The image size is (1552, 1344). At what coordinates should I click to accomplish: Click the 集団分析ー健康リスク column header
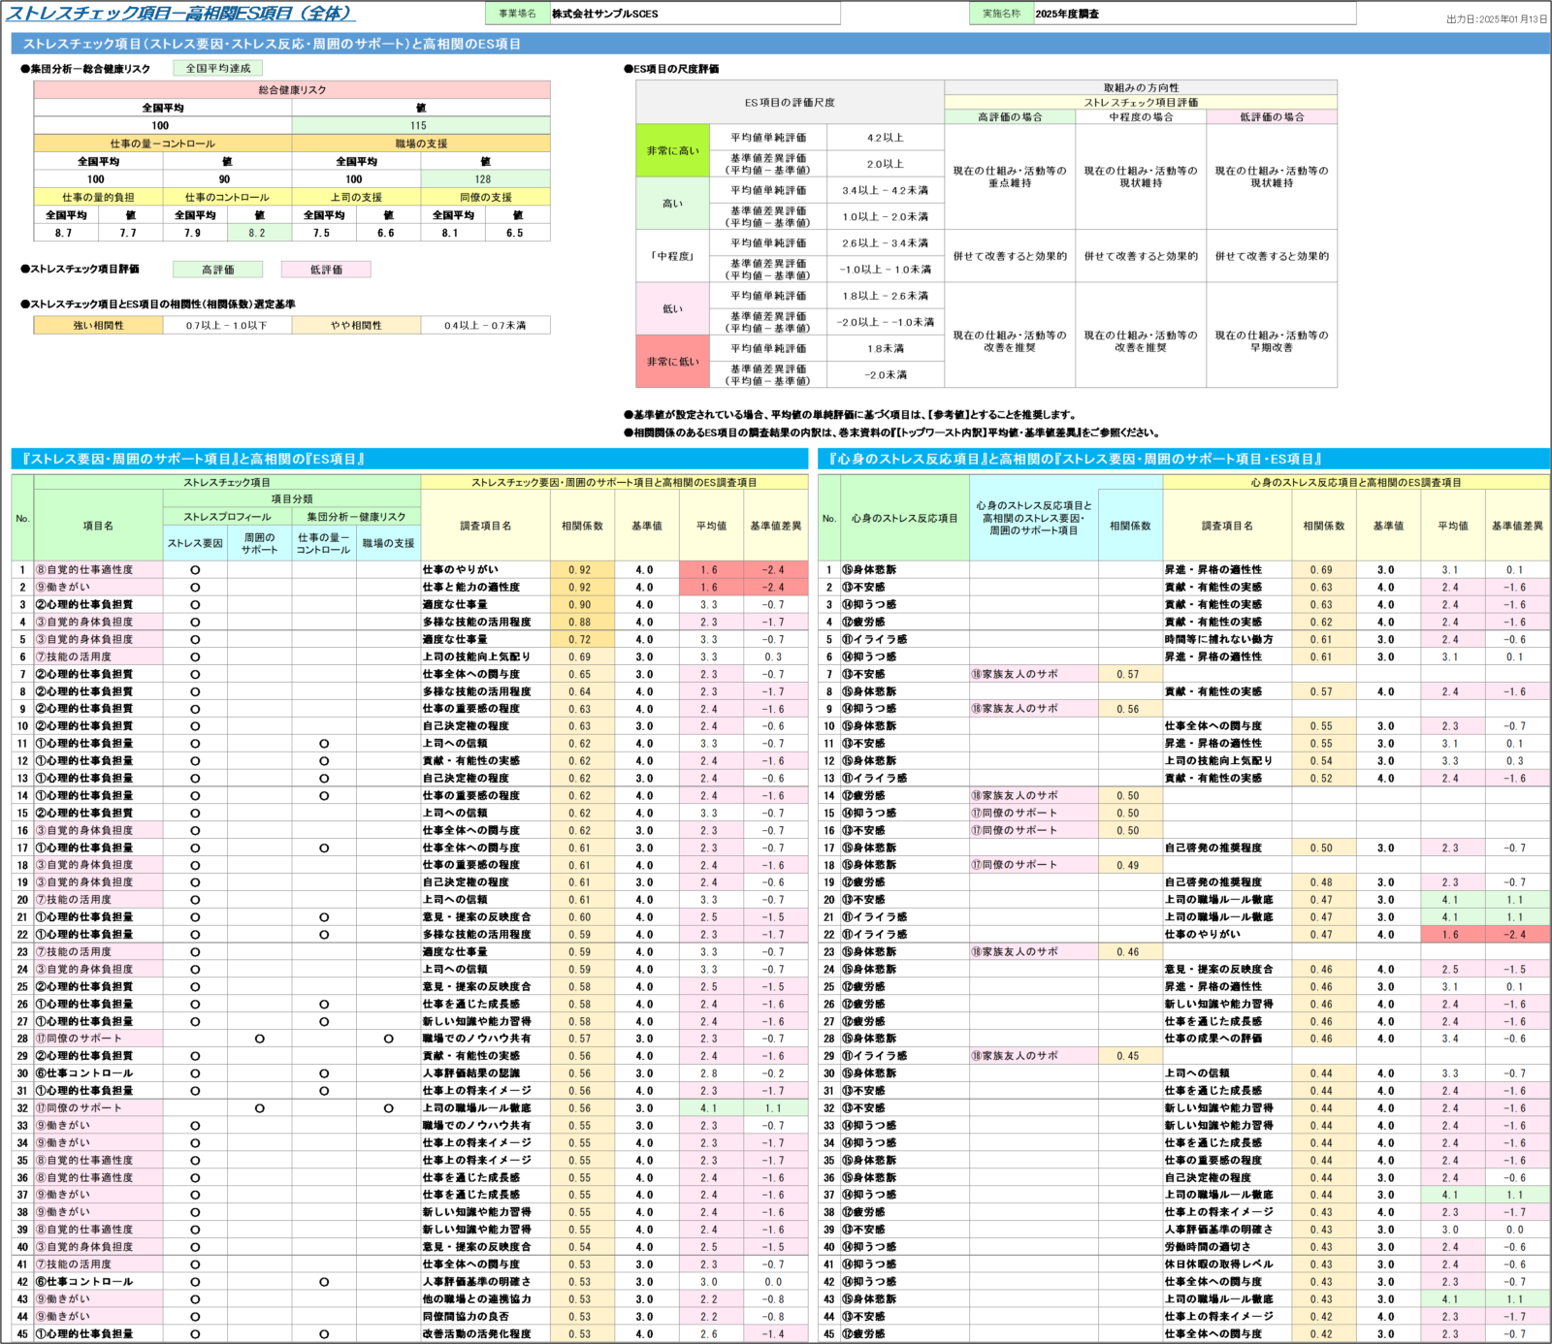pyautogui.click(x=356, y=517)
